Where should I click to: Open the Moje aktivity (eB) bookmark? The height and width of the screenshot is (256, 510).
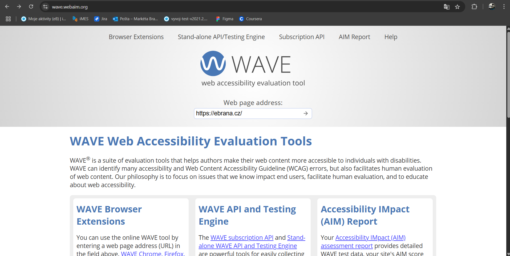[43, 19]
